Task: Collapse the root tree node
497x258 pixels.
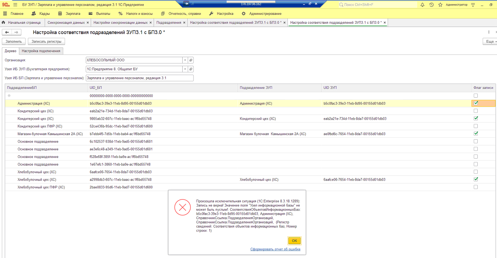Action: click(9, 96)
